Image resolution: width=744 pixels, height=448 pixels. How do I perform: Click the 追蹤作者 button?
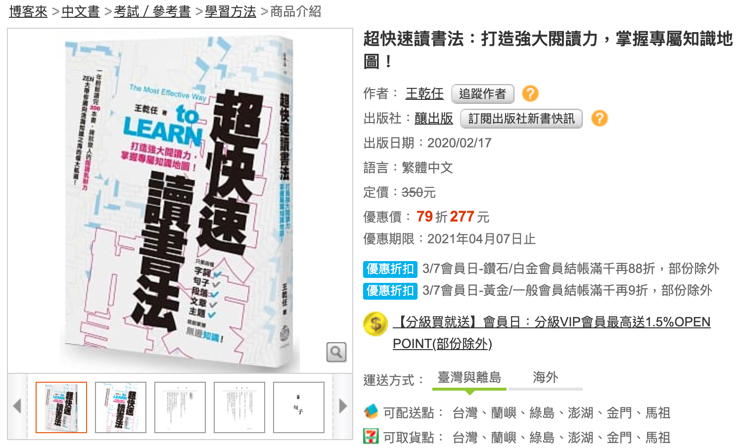click(x=483, y=94)
